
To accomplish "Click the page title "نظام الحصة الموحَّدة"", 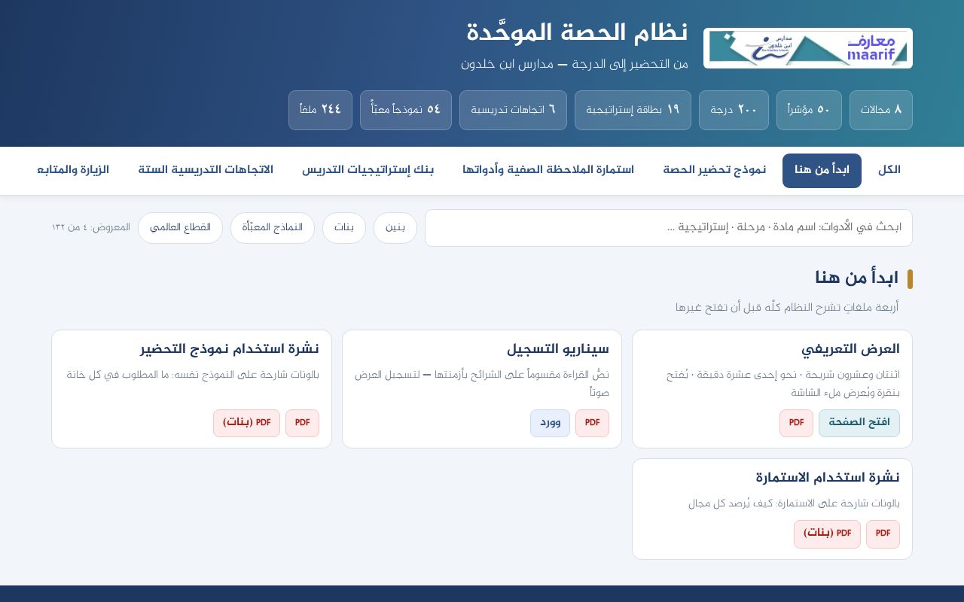I will click(x=577, y=33).
